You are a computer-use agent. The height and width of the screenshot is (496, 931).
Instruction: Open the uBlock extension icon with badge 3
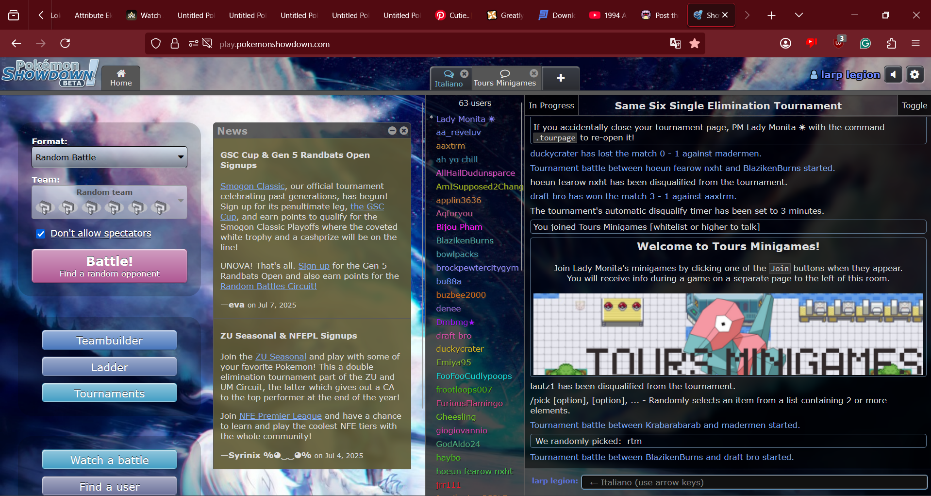(x=839, y=42)
